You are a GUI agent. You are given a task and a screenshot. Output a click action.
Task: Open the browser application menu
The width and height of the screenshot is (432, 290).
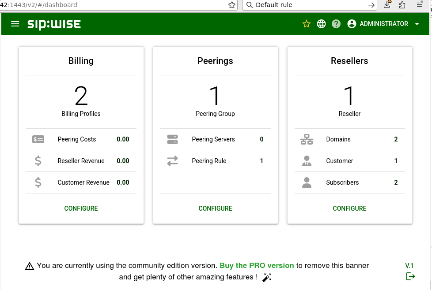pos(420,5)
